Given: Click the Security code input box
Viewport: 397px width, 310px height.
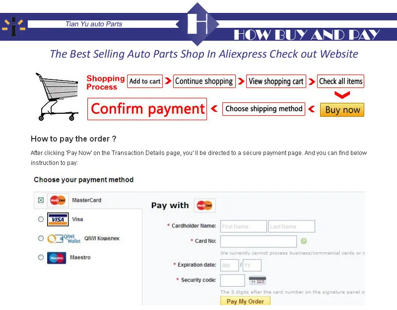Looking at the screenshot, I should pyautogui.click(x=232, y=280).
